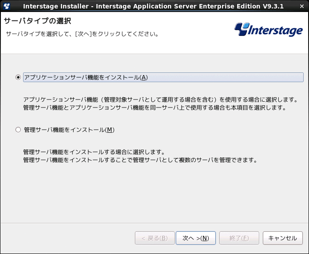Click the grayed-out 終了(F) button
This screenshot has width=309, height=254.
coord(239,238)
